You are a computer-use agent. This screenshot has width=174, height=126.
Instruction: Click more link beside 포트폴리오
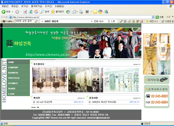137,64
